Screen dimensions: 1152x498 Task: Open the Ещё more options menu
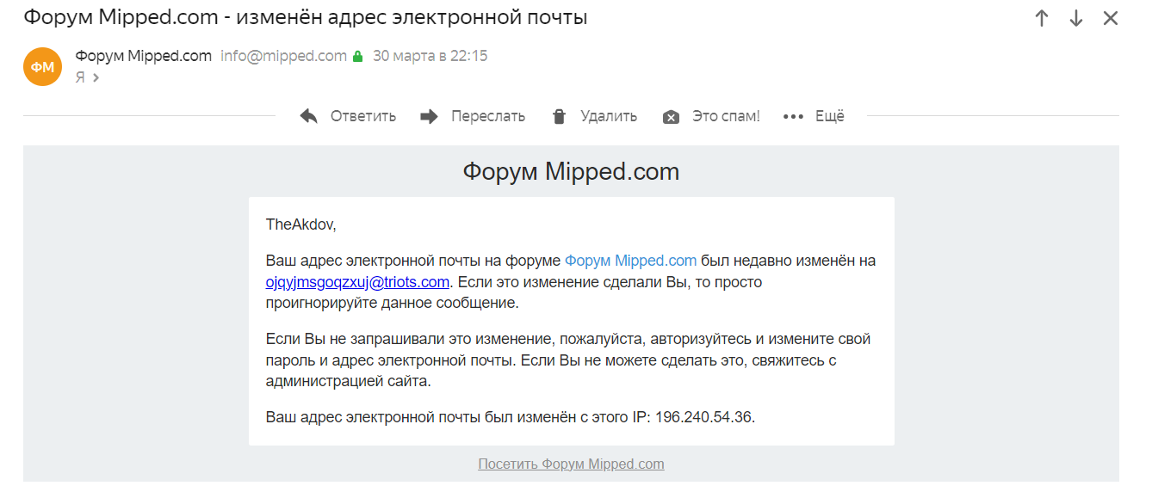click(830, 116)
